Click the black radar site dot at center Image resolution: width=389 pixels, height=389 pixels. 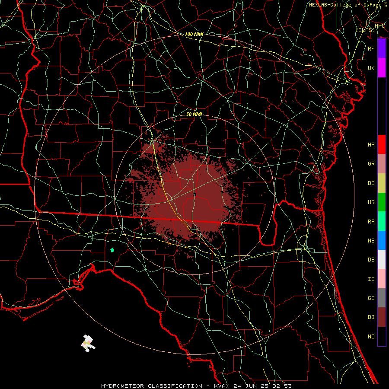[x=195, y=194]
